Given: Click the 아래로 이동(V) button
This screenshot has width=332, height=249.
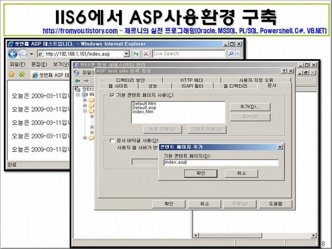Looking at the screenshot, I should 206,129.
